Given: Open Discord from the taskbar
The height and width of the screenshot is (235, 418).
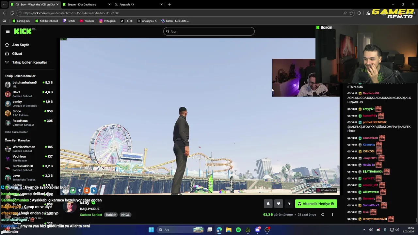Looking at the screenshot, I should pyautogui.click(x=258, y=230).
